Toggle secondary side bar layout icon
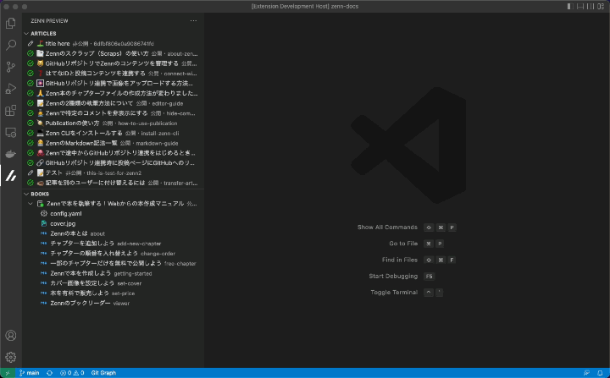Screen dimensions: 610x378 [591, 6]
